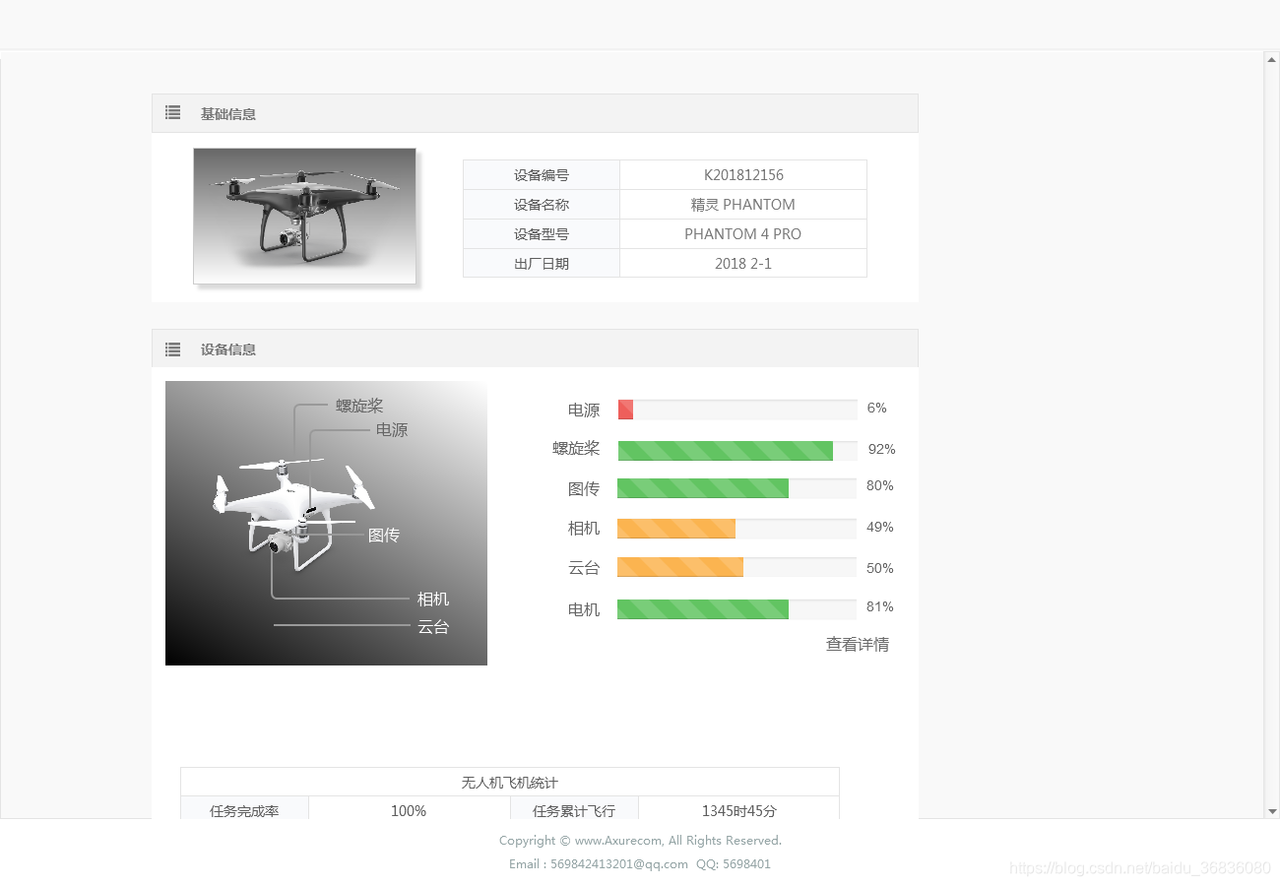Click the QQ: 5698401 footer text

click(x=734, y=864)
